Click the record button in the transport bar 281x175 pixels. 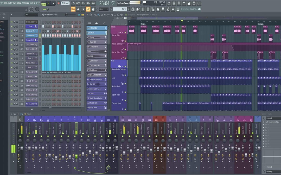(x=59, y=3)
